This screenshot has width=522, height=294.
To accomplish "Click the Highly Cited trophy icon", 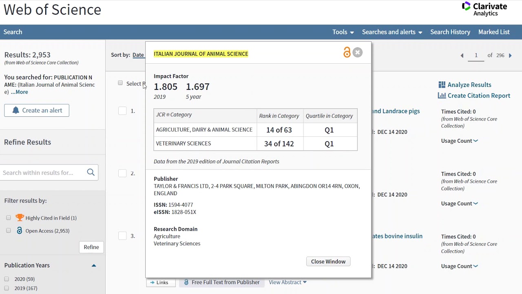I will pyautogui.click(x=20, y=218).
